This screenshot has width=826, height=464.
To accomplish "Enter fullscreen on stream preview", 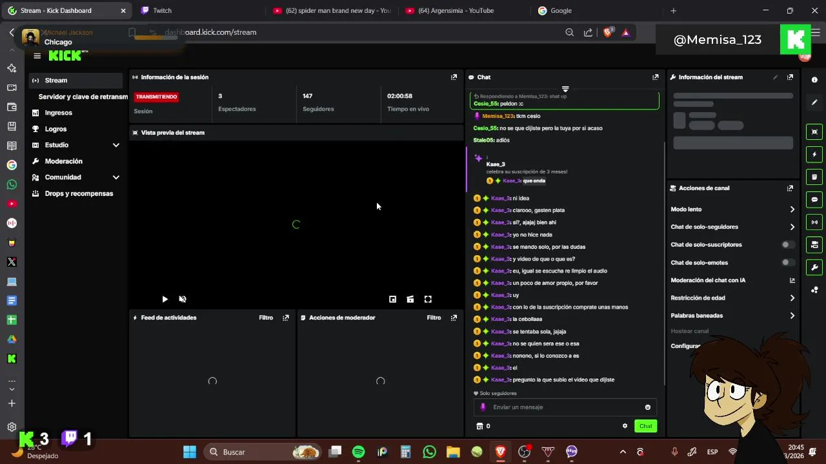I will 428,299.
